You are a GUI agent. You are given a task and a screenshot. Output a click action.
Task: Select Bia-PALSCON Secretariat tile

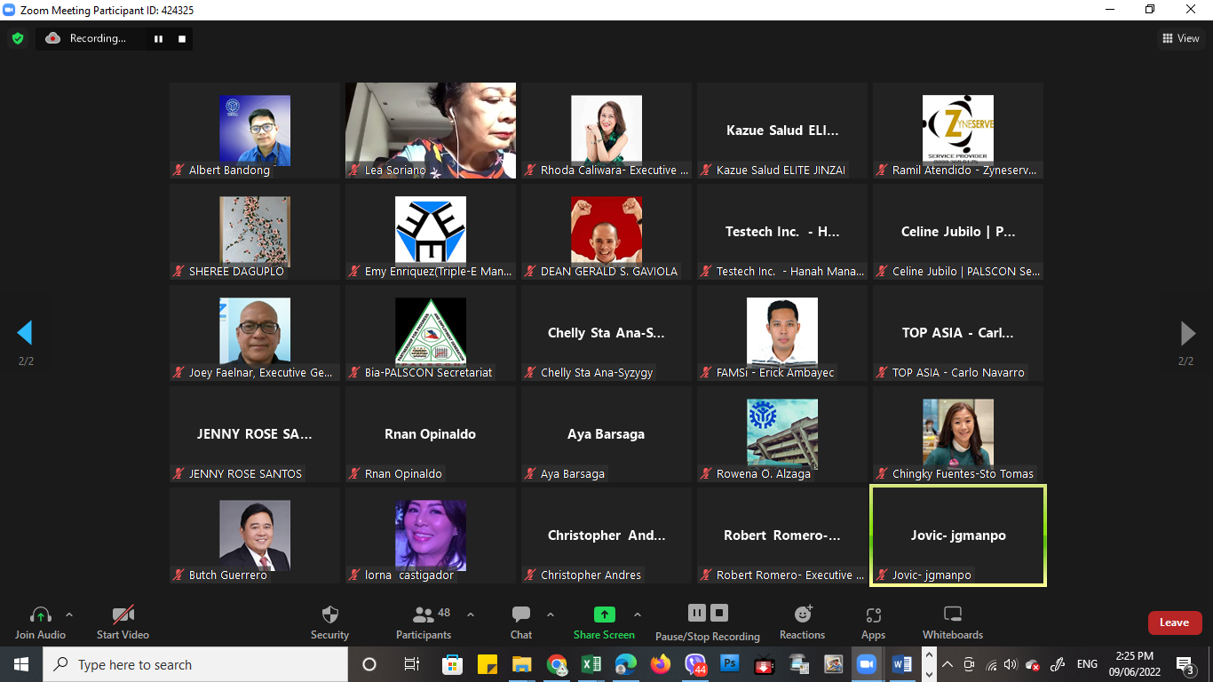(x=431, y=333)
